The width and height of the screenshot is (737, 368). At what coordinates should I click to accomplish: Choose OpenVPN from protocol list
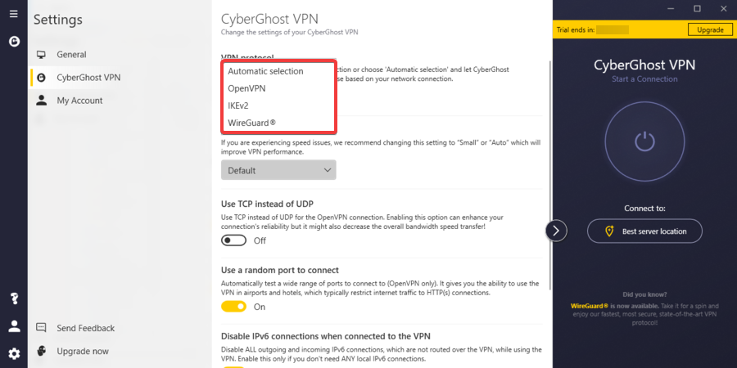coord(246,88)
